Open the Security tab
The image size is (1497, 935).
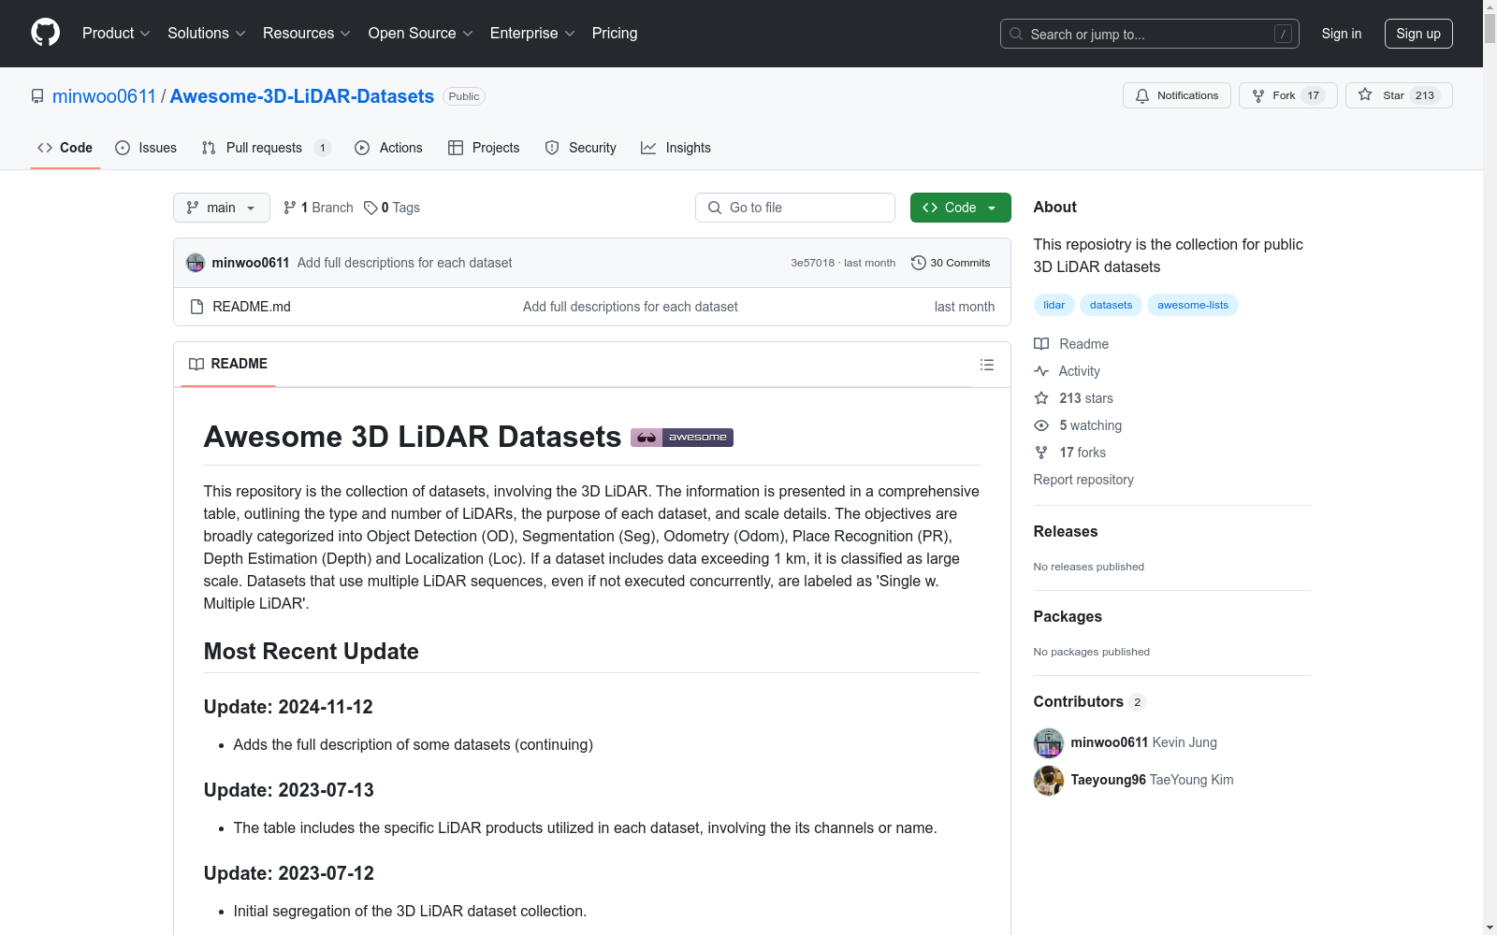[581, 148]
